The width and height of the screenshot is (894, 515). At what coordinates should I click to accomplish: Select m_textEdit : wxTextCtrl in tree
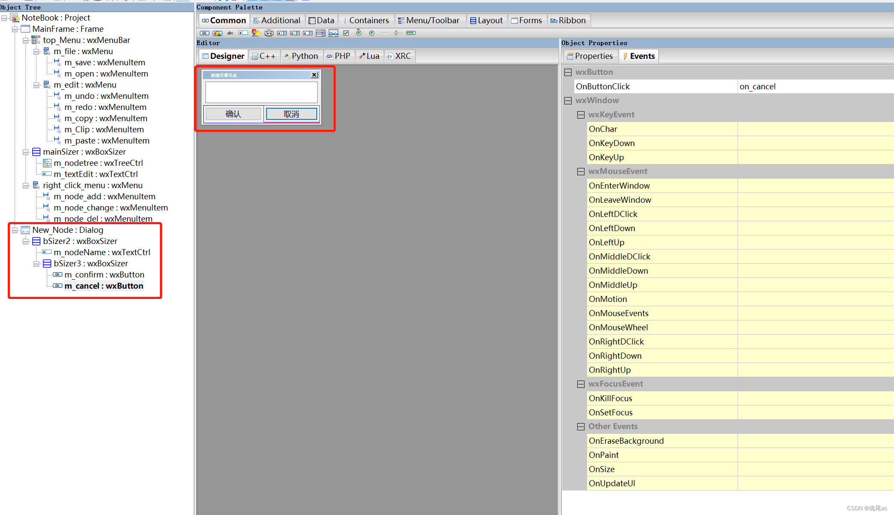pos(95,174)
